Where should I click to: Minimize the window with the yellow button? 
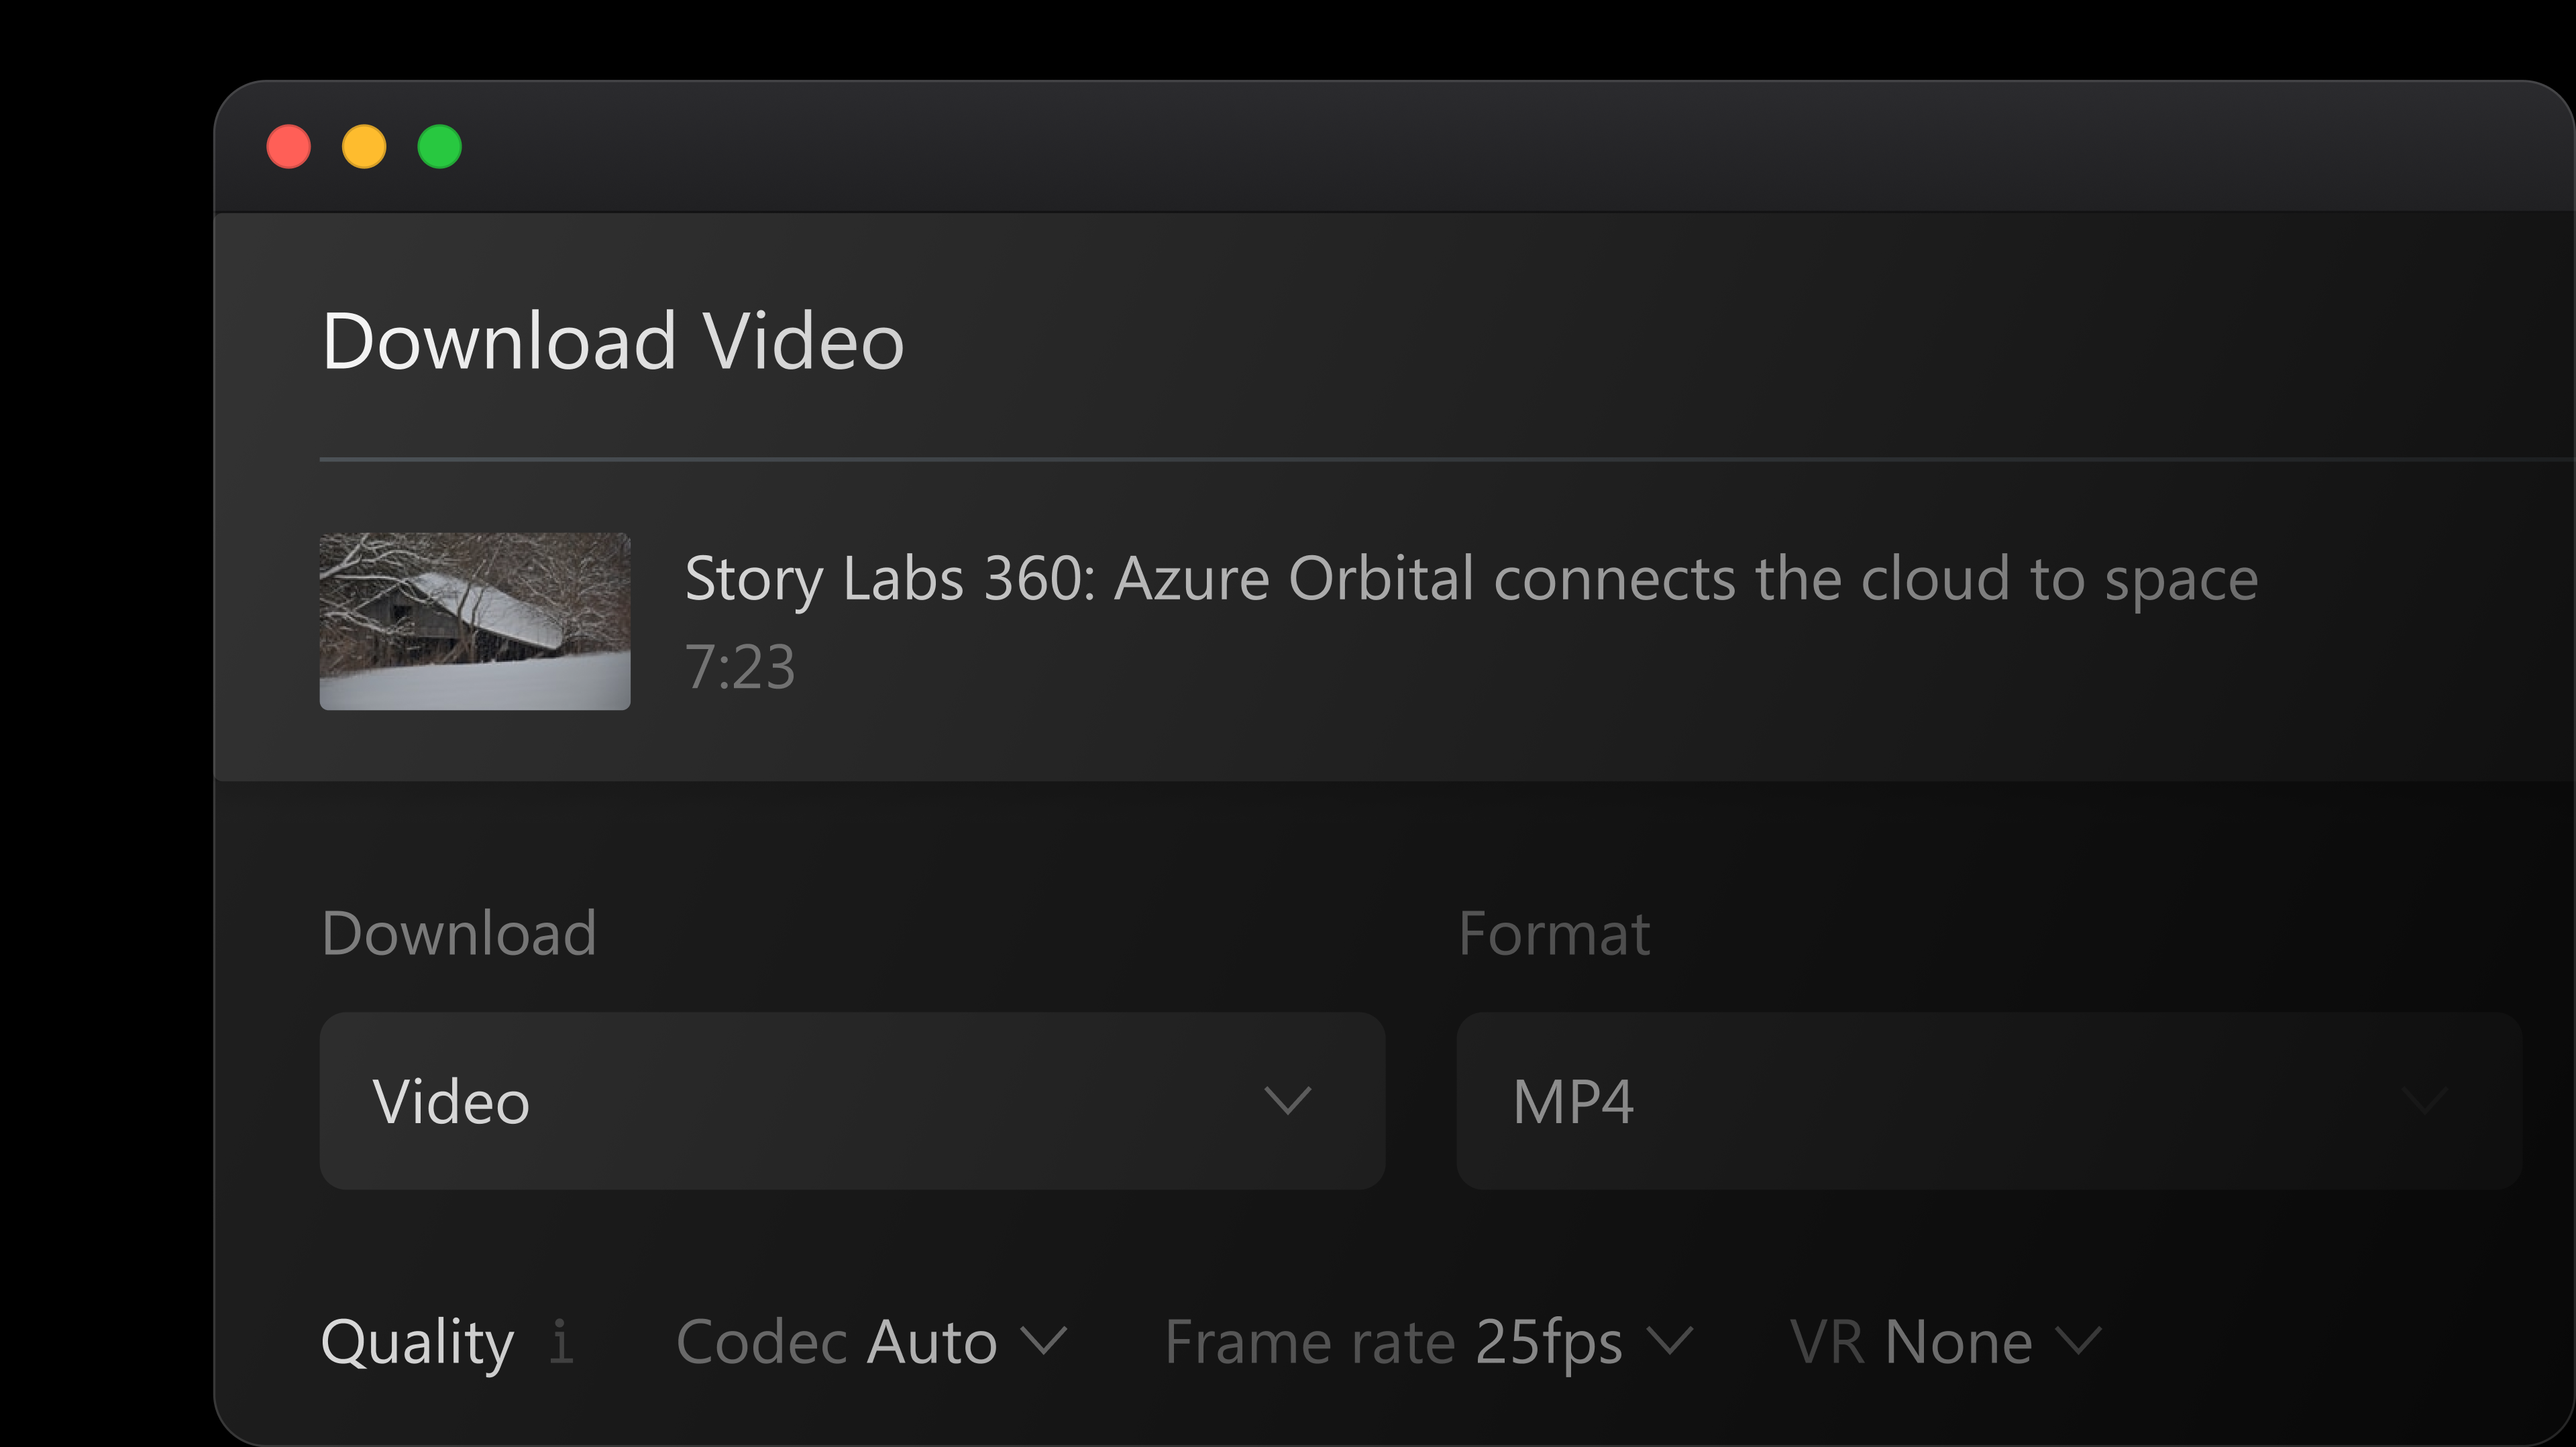pyautogui.click(x=364, y=147)
